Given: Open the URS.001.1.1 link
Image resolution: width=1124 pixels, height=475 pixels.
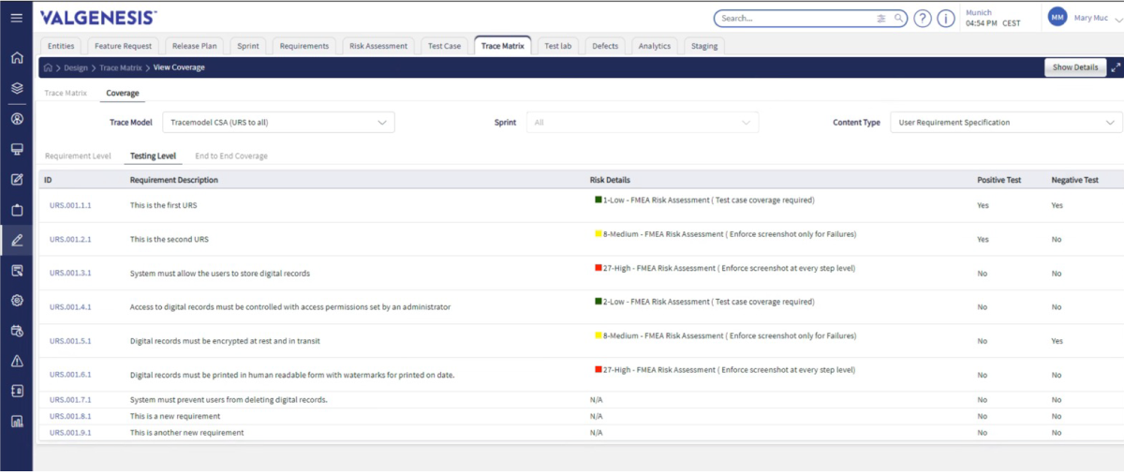Looking at the screenshot, I should point(70,205).
